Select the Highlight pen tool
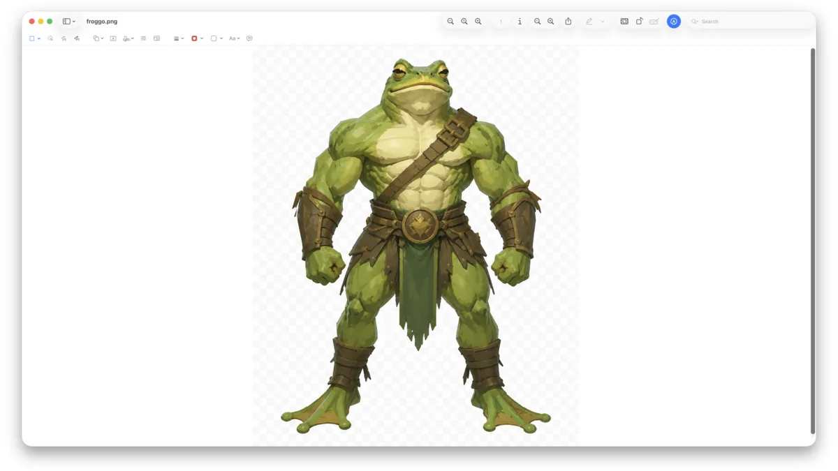This screenshot has width=838, height=471. click(589, 22)
